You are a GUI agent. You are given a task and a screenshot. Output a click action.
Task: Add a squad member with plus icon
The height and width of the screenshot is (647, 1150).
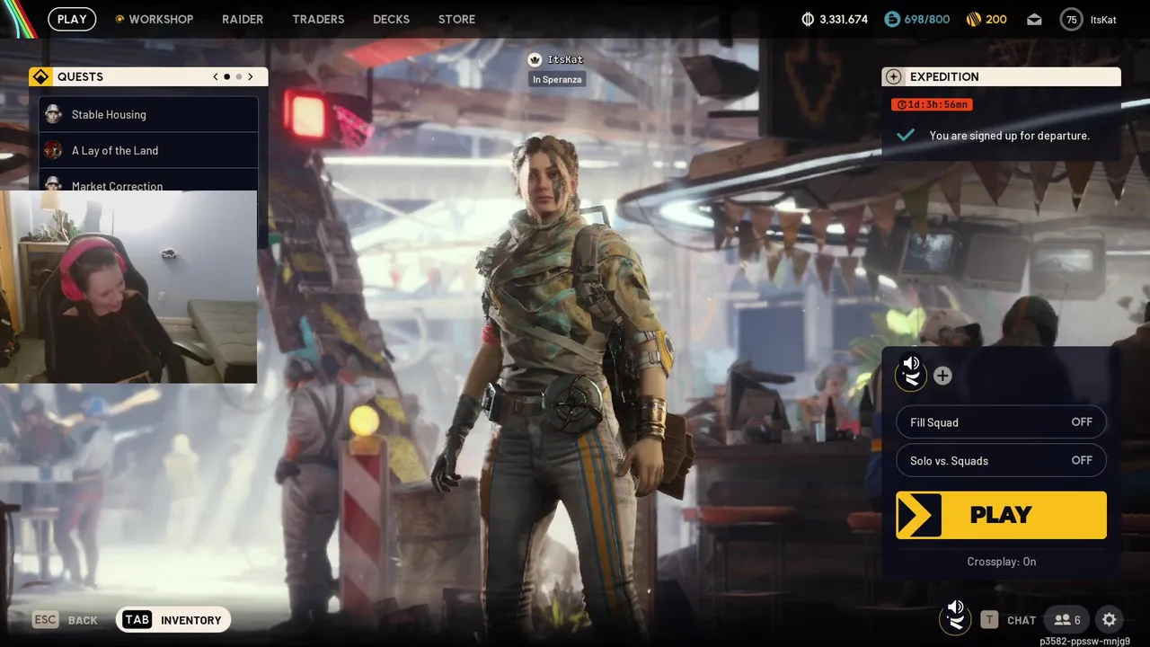[x=942, y=376]
